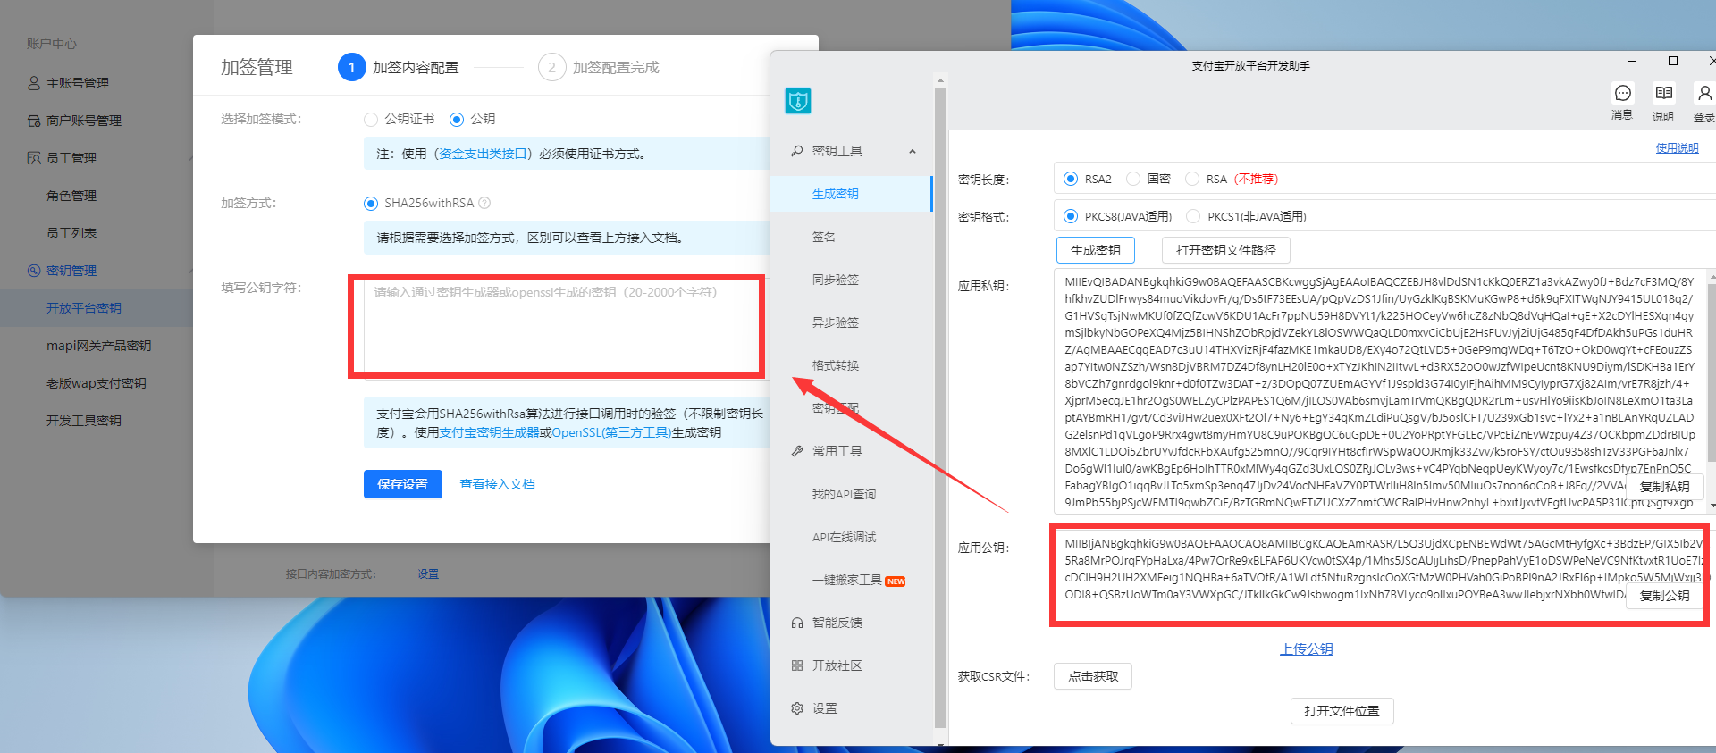Click the 智能反馈 headset icon
The height and width of the screenshot is (753, 1716).
pyautogui.click(x=796, y=623)
